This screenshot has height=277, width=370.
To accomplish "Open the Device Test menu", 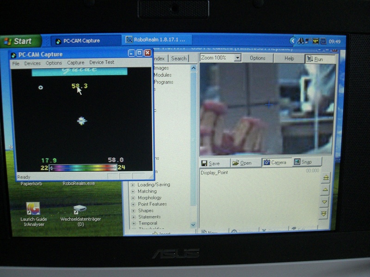I will tap(102, 63).
